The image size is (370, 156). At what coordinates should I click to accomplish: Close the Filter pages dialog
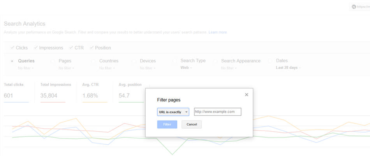(x=247, y=94)
